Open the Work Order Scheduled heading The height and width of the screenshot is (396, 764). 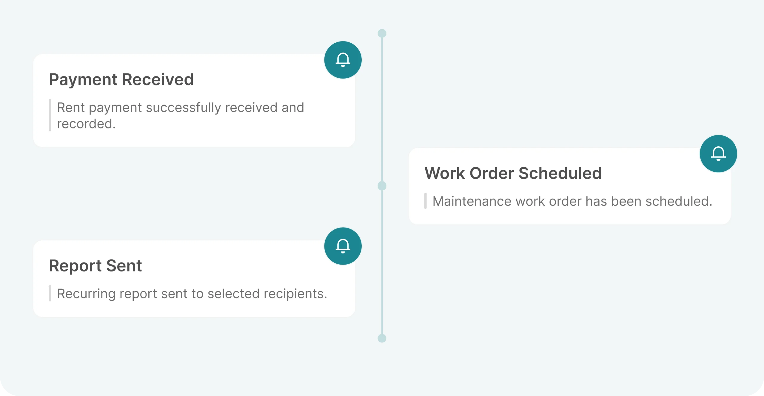tap(513, 173)
